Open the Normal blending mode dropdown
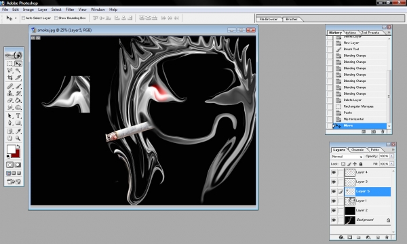Viewport: 407px width, 244px height. pos(347,157)
